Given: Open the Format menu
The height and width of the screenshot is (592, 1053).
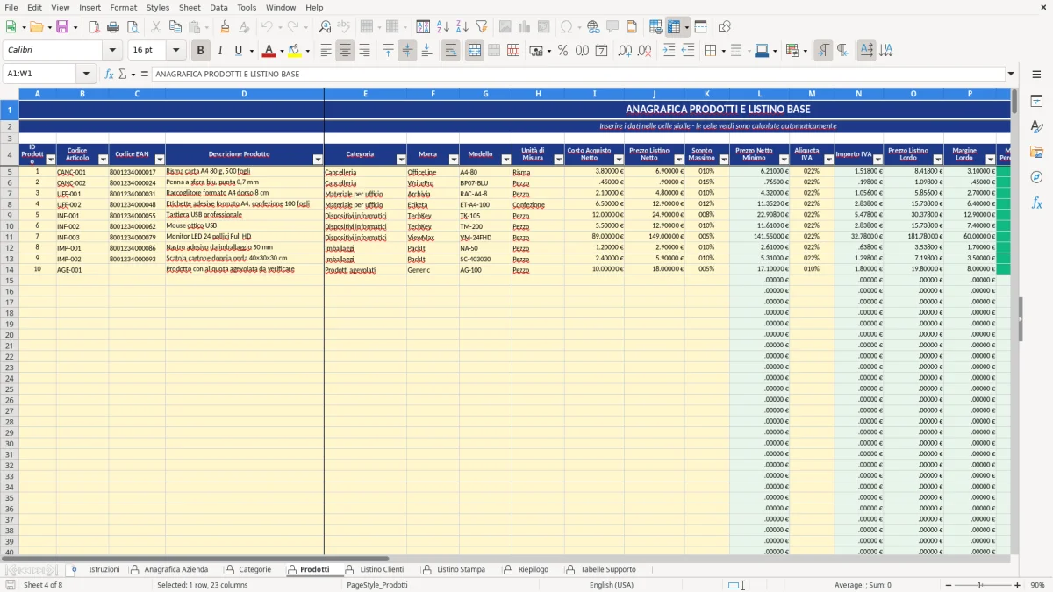Looking at the screenshot, I should point(123,7).
